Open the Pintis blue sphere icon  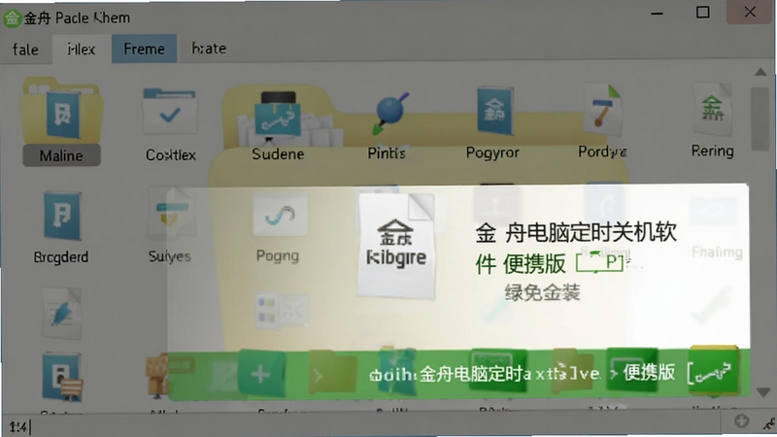coord(390,114)
